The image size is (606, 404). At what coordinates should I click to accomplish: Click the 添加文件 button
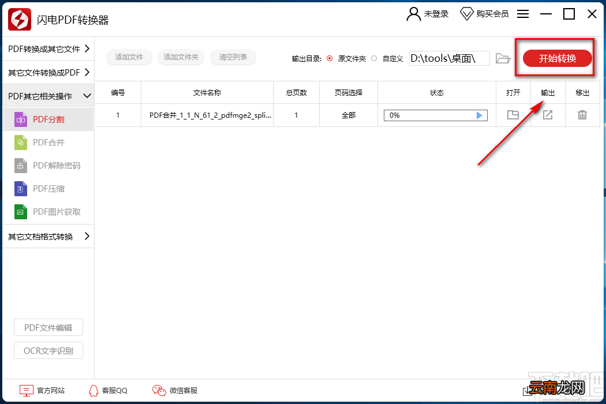pos(129,57)
